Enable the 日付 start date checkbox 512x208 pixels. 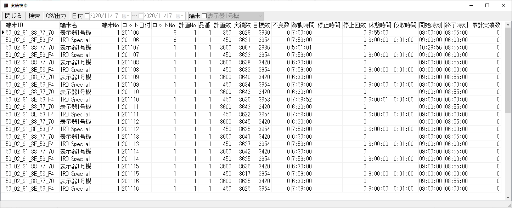click(x=87, y=16)
